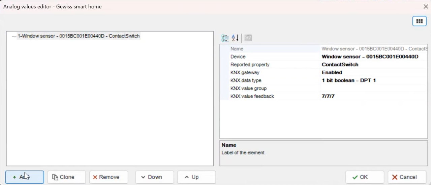
Task: Select the 1-Window sensor ContactSwitch tree item
Action: (x=79, y=36)
